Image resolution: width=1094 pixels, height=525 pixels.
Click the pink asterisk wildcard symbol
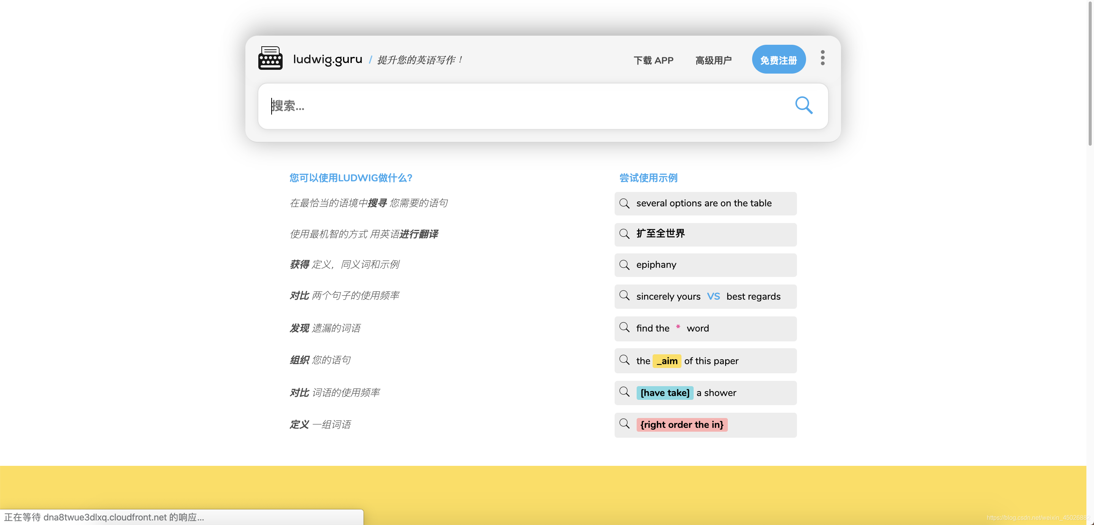tap(678, 327)
